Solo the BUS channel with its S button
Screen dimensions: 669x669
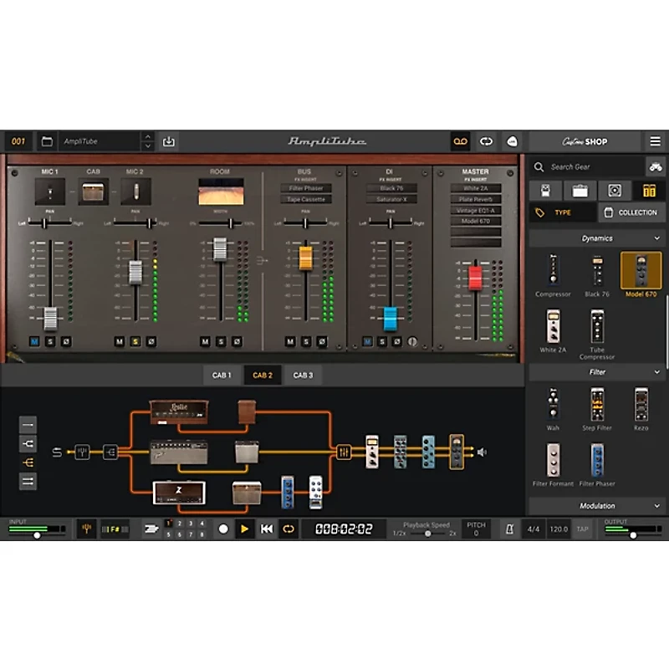point(305,340)
